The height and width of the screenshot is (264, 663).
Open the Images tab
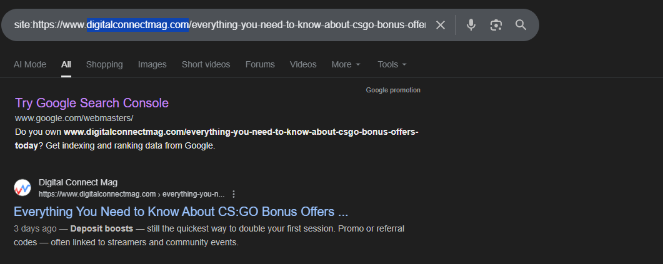coord(152,64)
